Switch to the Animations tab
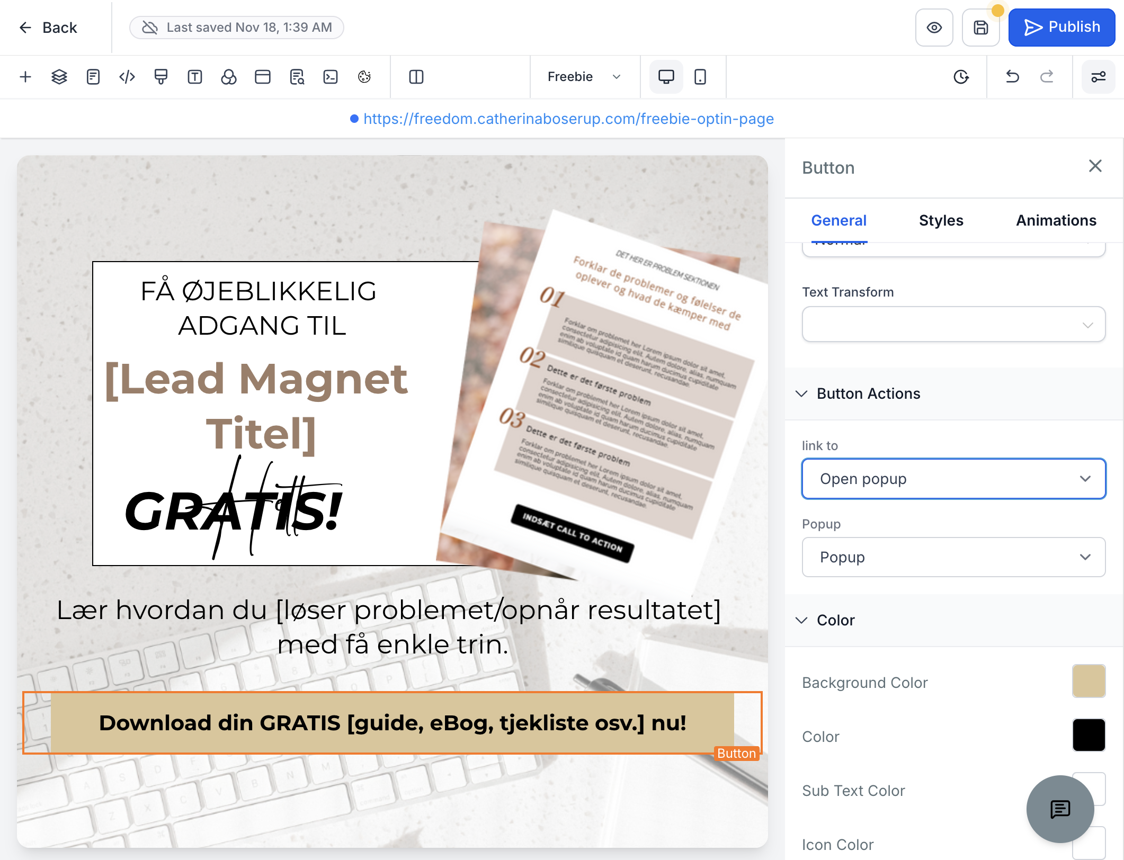 click(1056, 220)
